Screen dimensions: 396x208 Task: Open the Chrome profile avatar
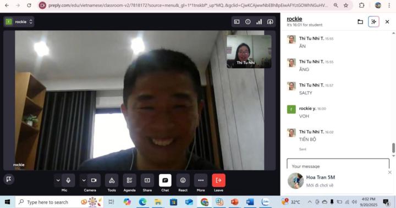tap(378, 5)
